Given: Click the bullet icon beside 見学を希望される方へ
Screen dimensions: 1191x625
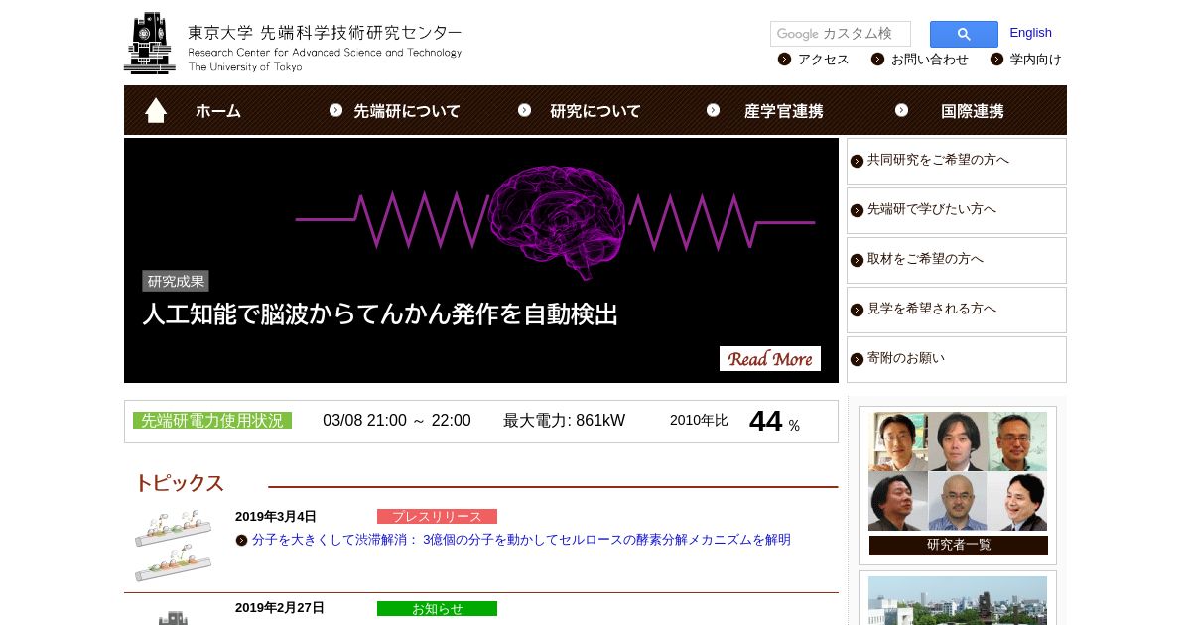Looking at the screenshot, I should pyautogui.click(x=858, y=310).
